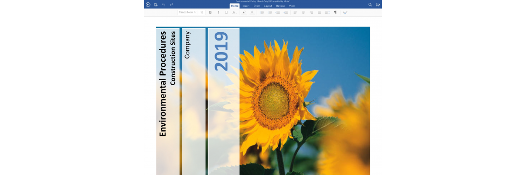Undo the last action
The width and height of the screenshot is (526, 175).
tap(164, 5)
